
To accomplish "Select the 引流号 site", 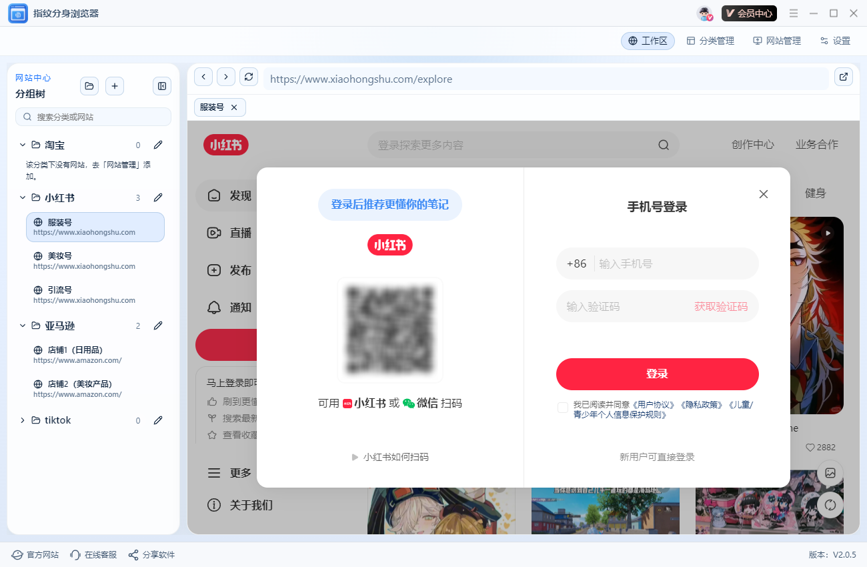I will (95, 295).
